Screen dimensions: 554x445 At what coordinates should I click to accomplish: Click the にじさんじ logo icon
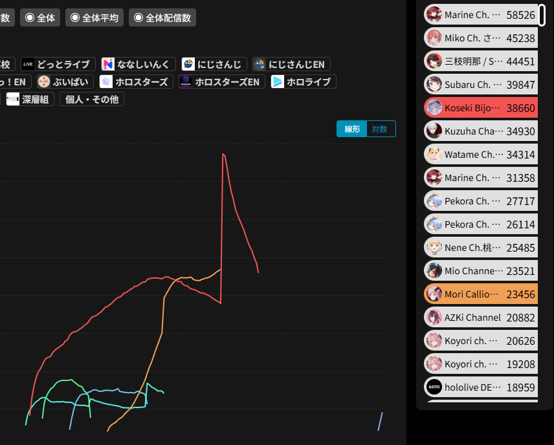point(188,64)
